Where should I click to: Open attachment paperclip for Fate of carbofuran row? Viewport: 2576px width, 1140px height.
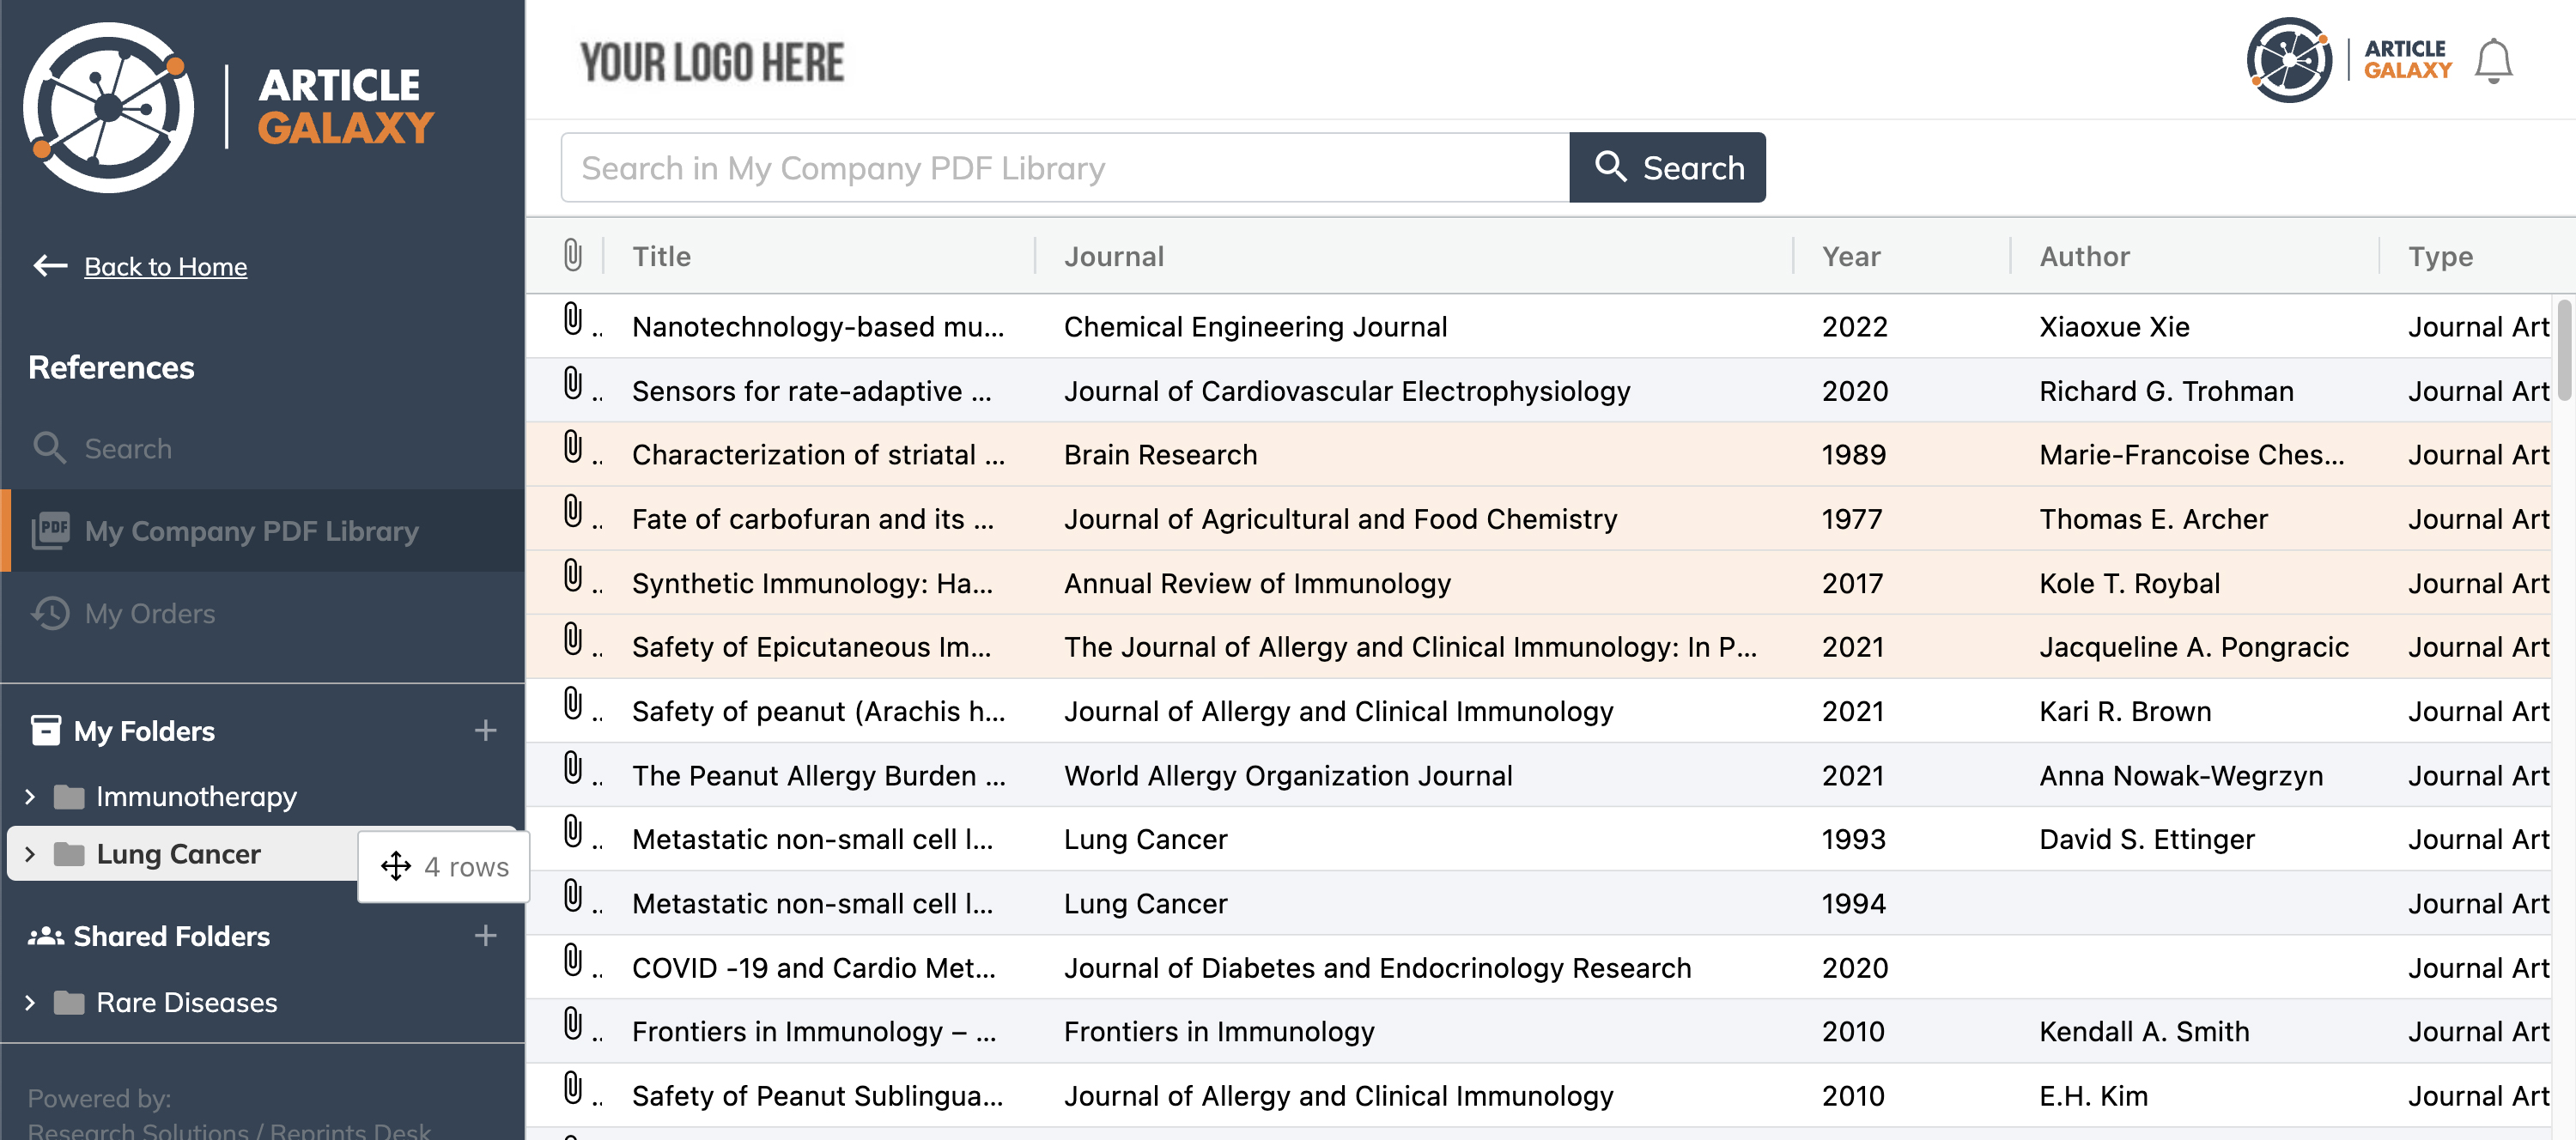(572, 512)
